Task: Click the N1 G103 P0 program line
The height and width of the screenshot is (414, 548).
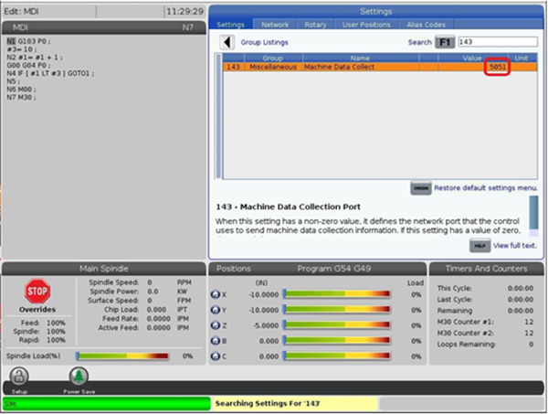Action: tap(28, 41)
